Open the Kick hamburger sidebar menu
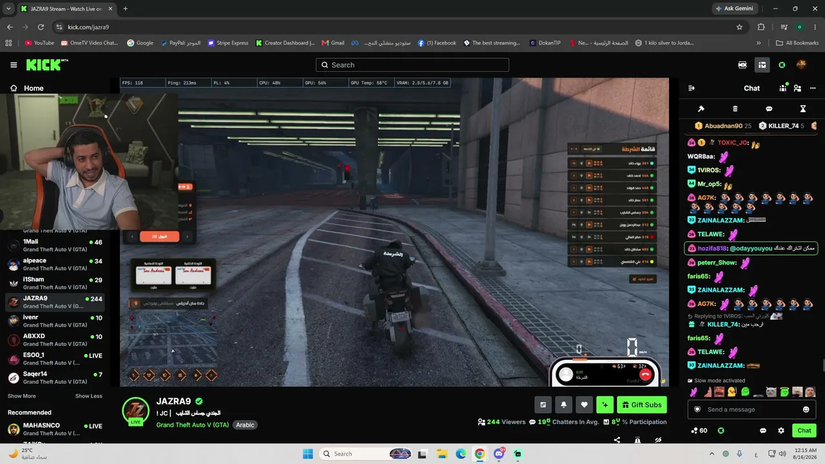The image size is (825, 464). 14,65
